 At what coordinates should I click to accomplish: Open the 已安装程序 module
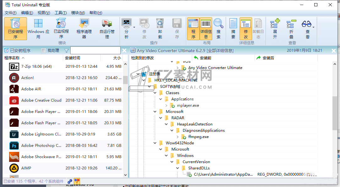click(x=15, y=29)
